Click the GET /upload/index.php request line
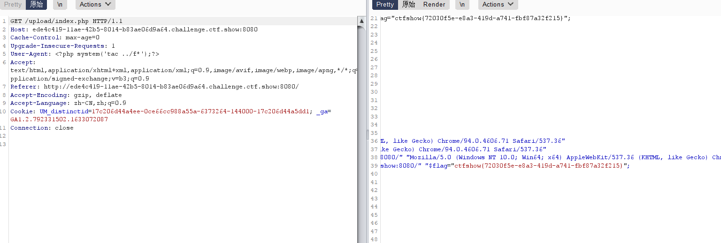This screenshot has width=721, height=243. (x=66, y=22)
